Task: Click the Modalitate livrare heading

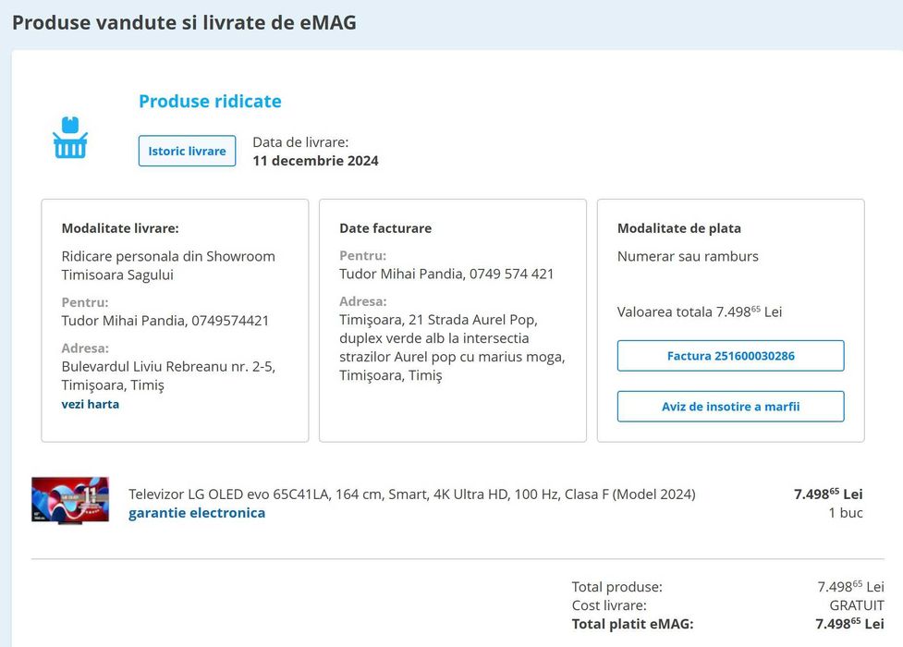Action: pos(120,228)
